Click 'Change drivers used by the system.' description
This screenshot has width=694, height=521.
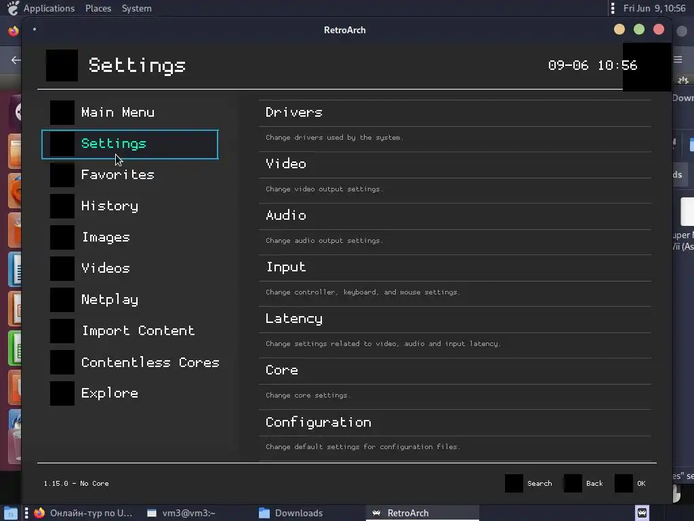click(335, 138)
